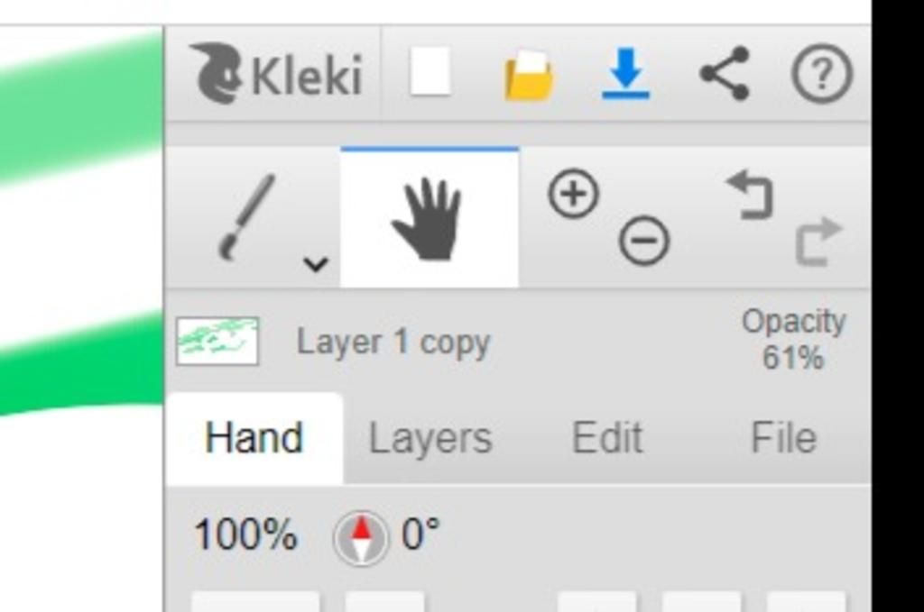The image size is (924, 612).
Task: Expand the brush tool dropdown chevron
Action: click(x=315, y=264)
